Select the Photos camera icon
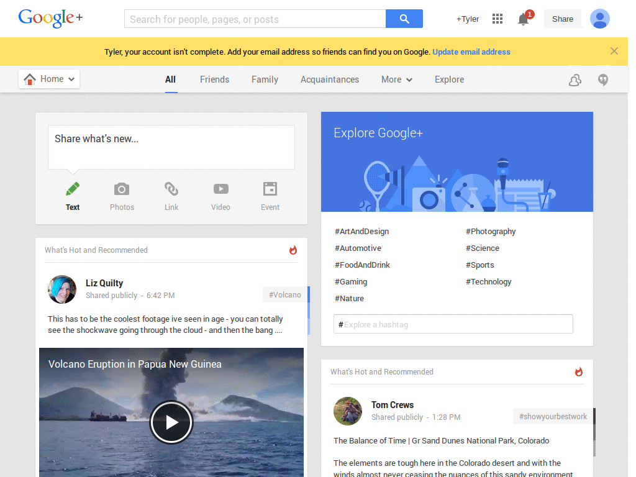This screenshot has width=636, height=477. click(x=122, y=189)
